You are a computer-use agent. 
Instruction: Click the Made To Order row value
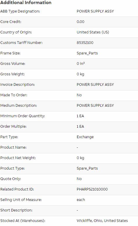[79, 95]
